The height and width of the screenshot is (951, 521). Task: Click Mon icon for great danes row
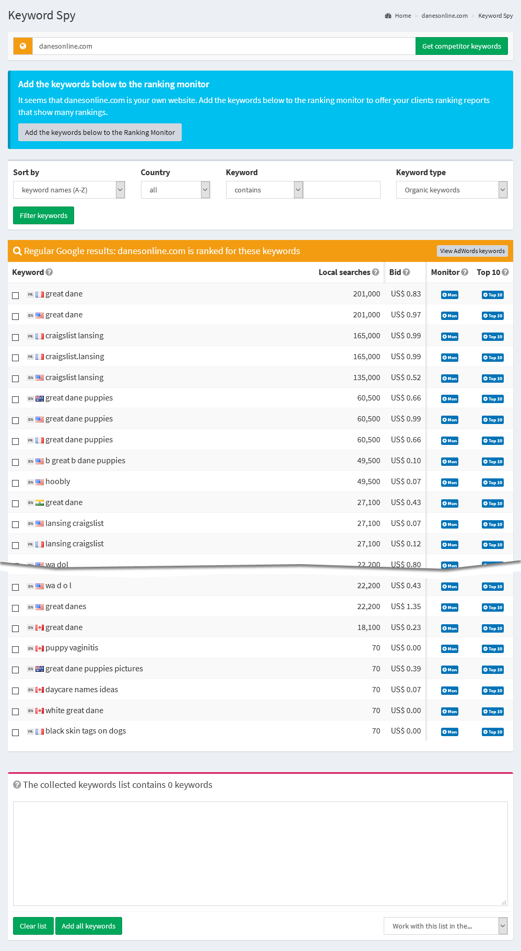(449, 608)
